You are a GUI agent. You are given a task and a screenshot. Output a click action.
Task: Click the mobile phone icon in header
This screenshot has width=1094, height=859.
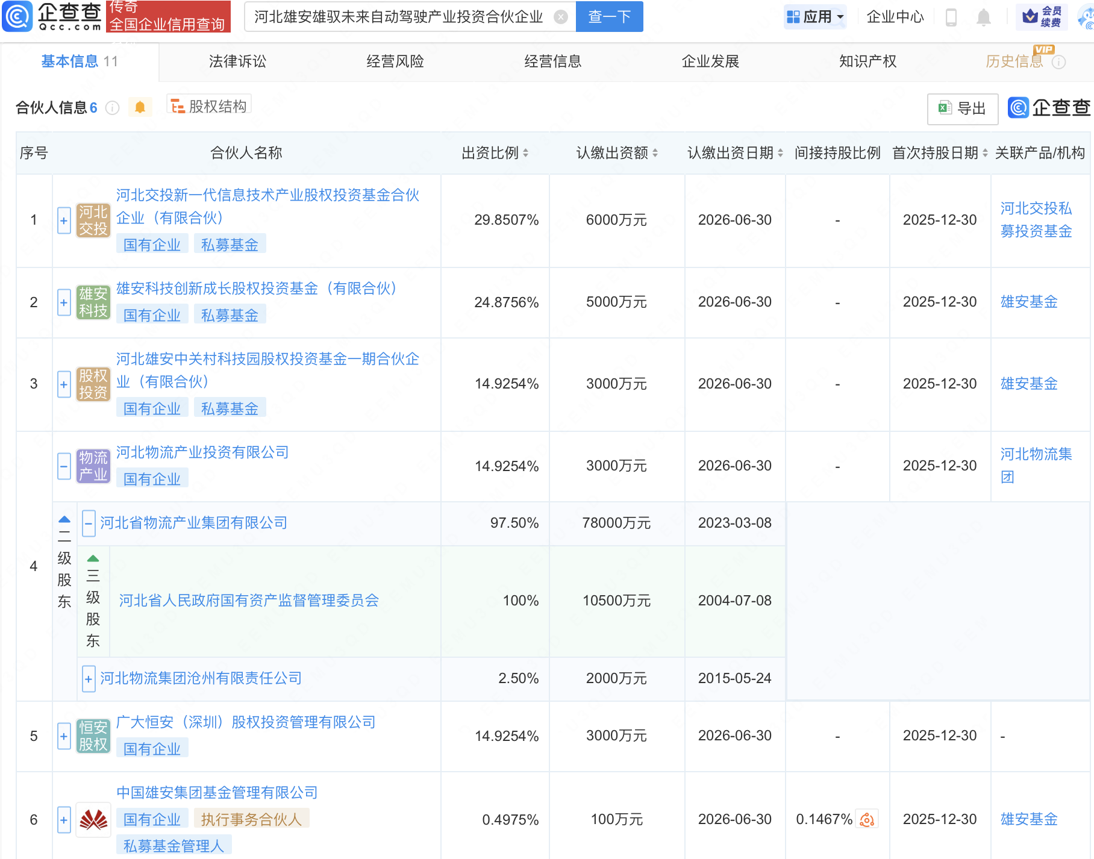point(951,17)
